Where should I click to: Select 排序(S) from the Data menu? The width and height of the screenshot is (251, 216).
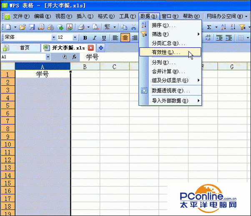[170, 25]
